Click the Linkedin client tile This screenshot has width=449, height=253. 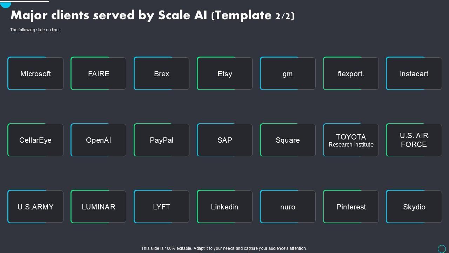(225, 207)
